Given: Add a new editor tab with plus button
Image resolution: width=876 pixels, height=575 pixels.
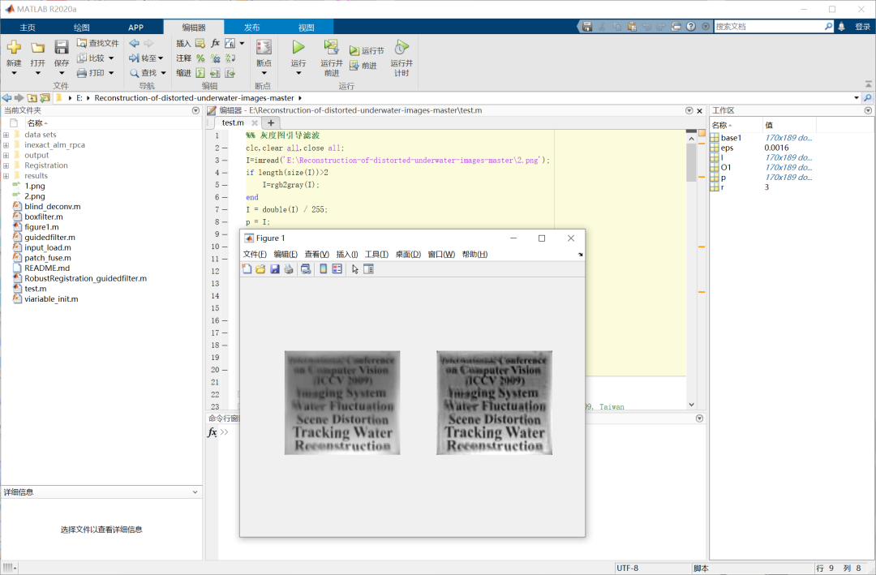Looking at the screenshot, I should (271, 123).
